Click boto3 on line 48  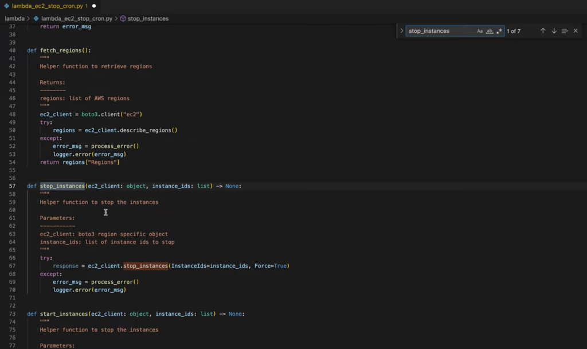(x=89, y=115)
